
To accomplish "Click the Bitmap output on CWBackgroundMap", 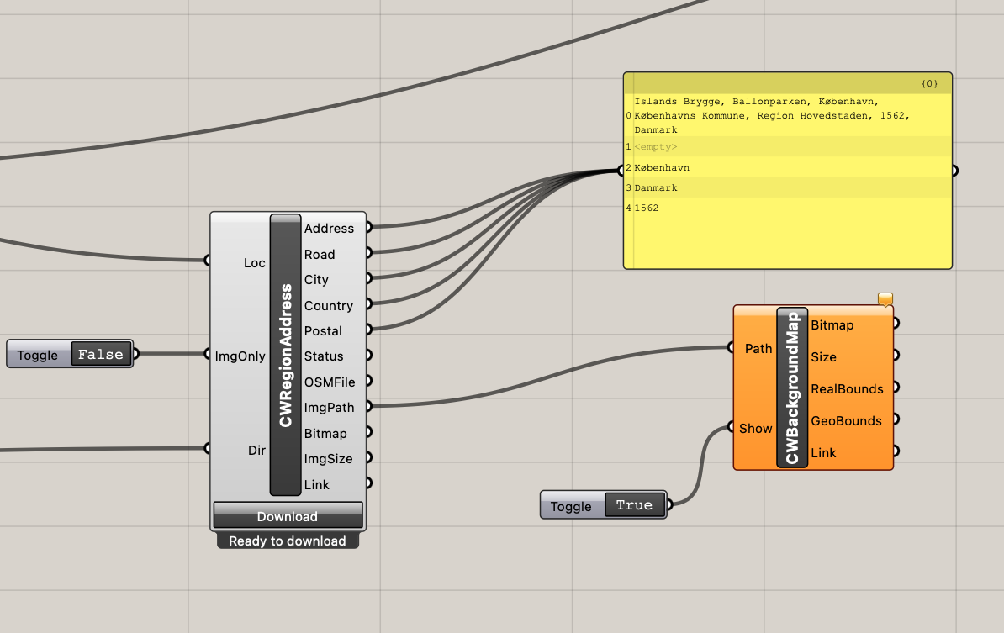I will [832, 324].
